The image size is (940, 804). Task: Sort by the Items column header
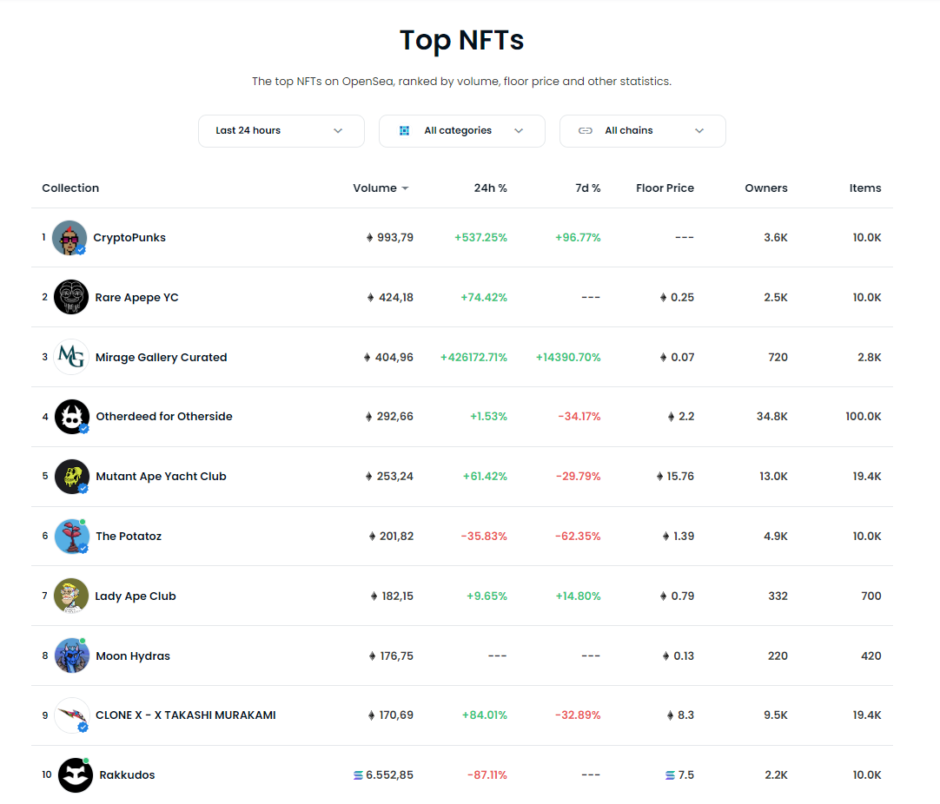[x=865, y=188]
